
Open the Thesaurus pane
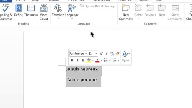click(x=31, y=10)
